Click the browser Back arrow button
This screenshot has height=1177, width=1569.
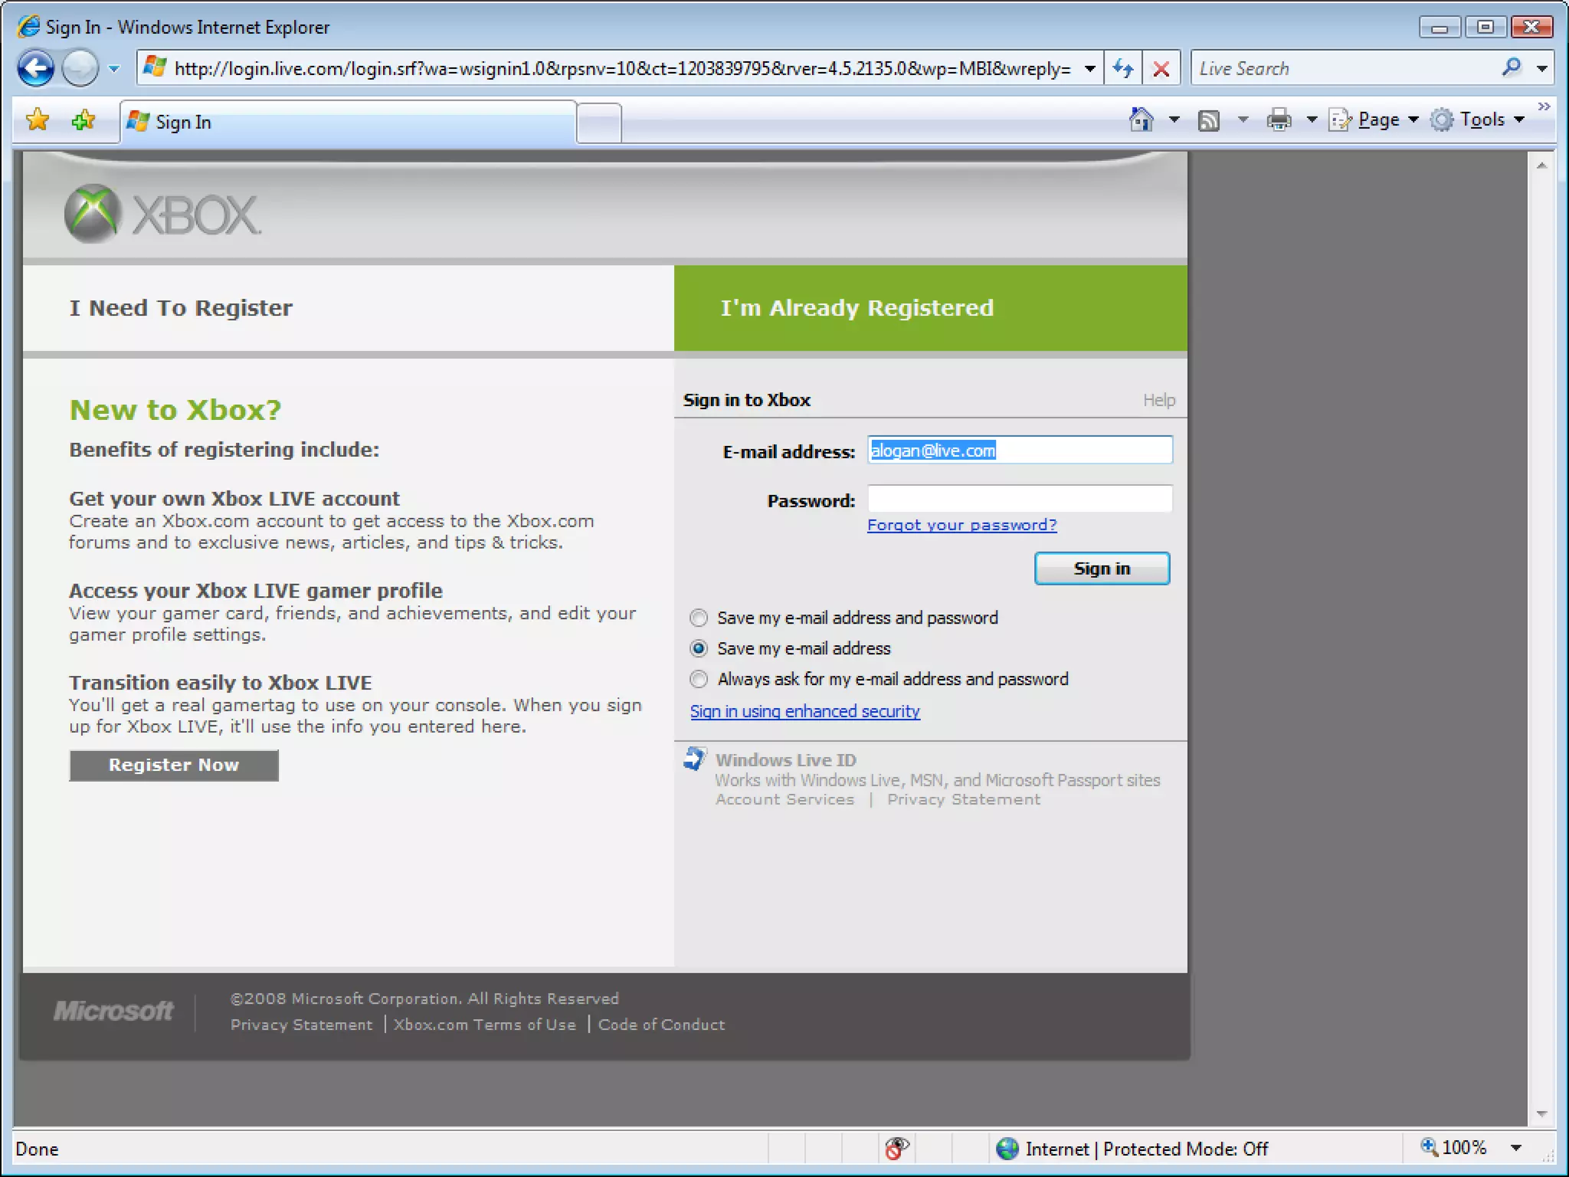pyautogui.click(x=36, y=68)
